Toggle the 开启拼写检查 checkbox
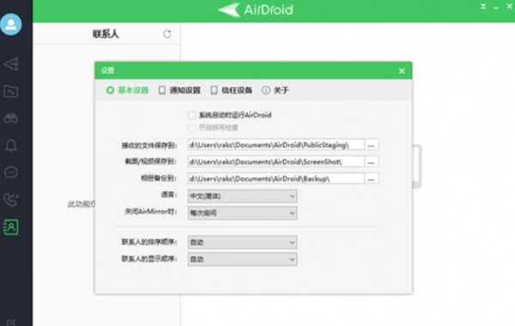The image size is (515, 326). click(x=191, y=128)
